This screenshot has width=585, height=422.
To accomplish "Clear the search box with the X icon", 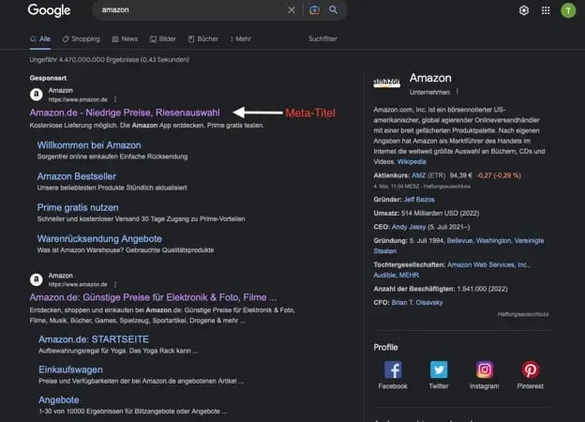I will [x=292, y=10].
